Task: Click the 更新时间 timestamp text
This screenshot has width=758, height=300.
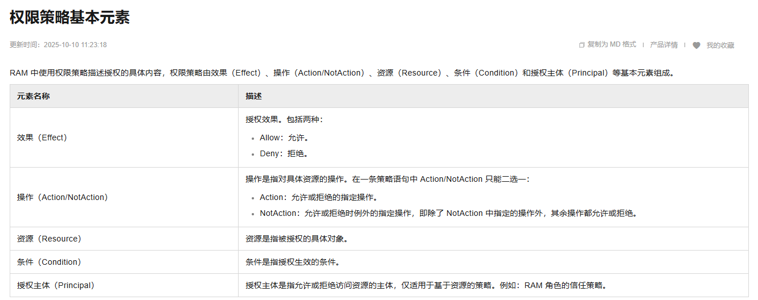Action: coord(58,45)
